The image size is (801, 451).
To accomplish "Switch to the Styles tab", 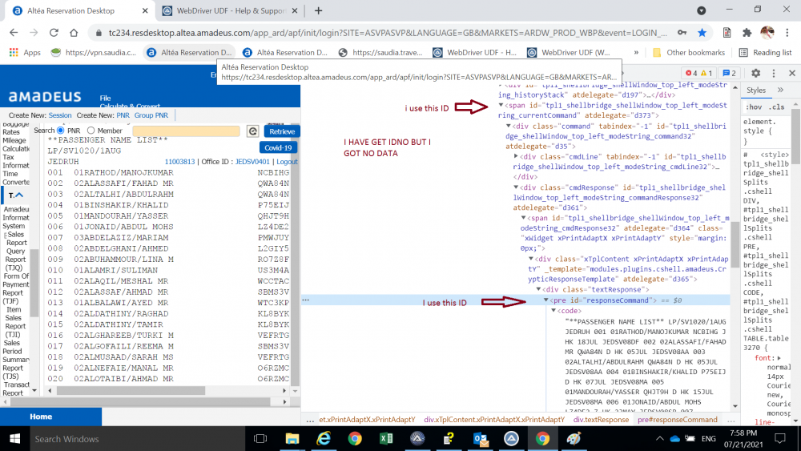I will click(x=756, y=91).
